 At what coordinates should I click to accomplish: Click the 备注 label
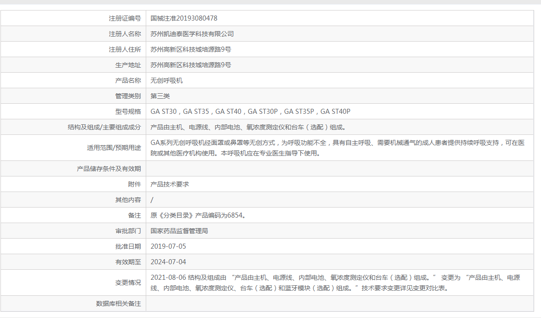tap(134, 215)
